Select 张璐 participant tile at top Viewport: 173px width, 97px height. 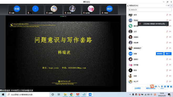click(17, 10)
